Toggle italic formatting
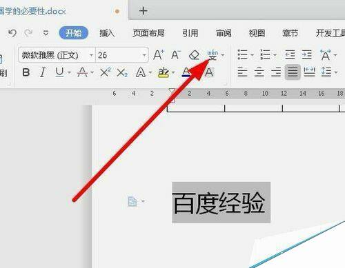The width and height of the screenshot is (345, 268). 43,72
